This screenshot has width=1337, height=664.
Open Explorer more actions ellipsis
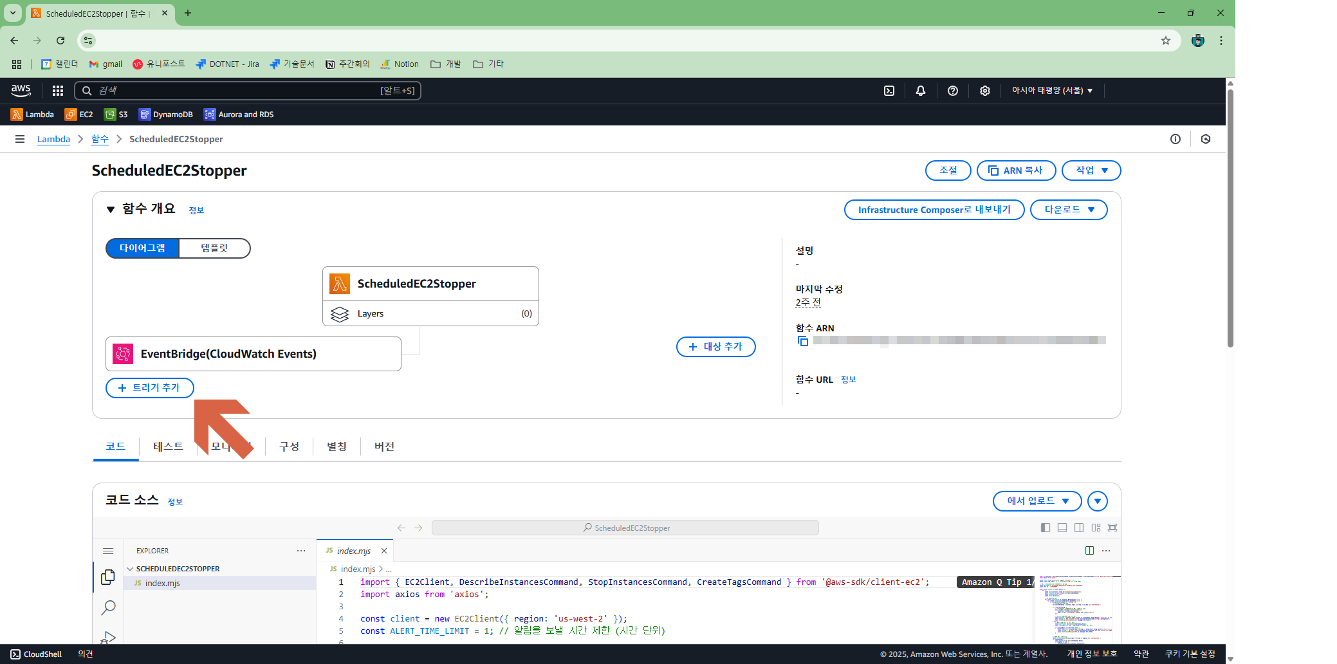[301, 551]
